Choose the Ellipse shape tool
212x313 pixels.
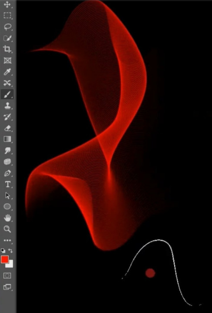tap(7, 207)
